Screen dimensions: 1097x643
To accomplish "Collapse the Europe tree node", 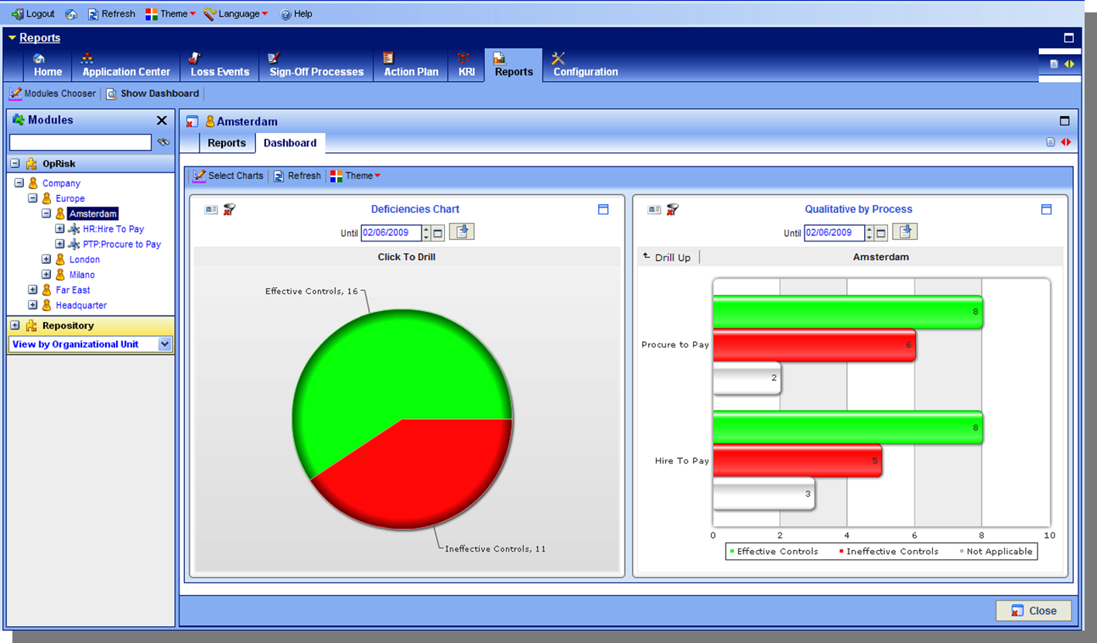I will click(x=32, y=199).
